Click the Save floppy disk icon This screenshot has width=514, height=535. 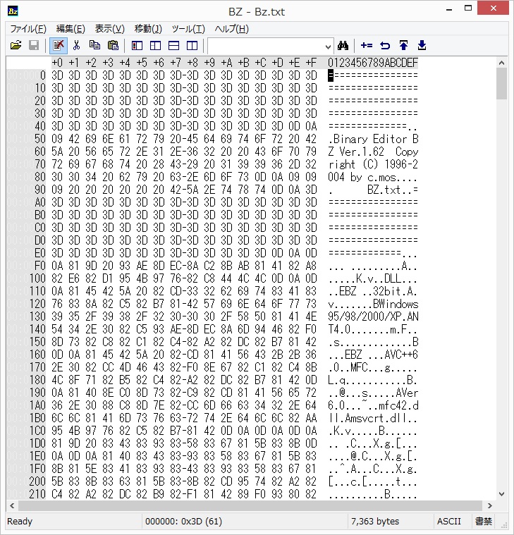pos(34,45)
